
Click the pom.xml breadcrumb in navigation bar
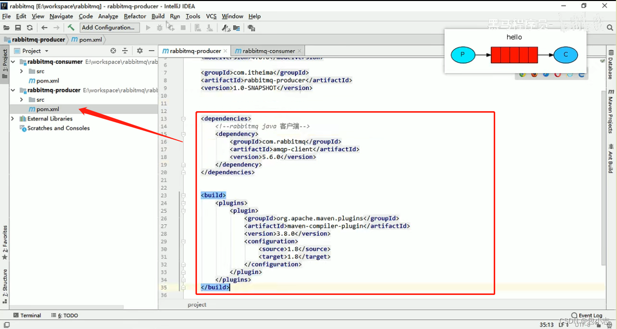pos(87,40)
